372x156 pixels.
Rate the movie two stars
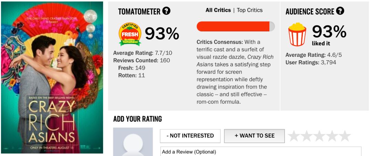click(307, 136)
